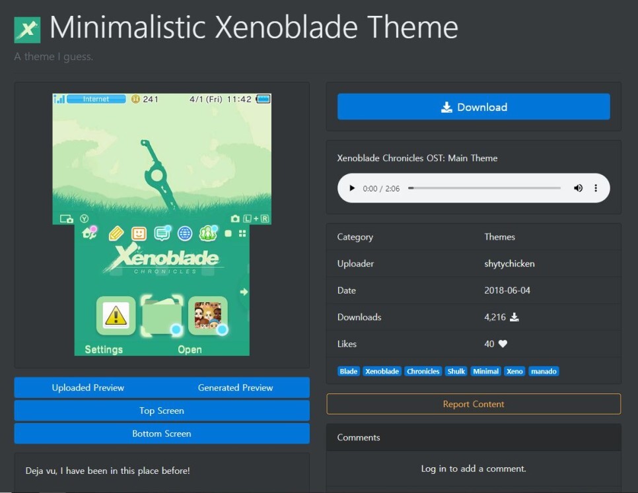This screenshot has height=493, width=638.
Task: Click the heart icon next to 40 likes
Action: [503, 344]
